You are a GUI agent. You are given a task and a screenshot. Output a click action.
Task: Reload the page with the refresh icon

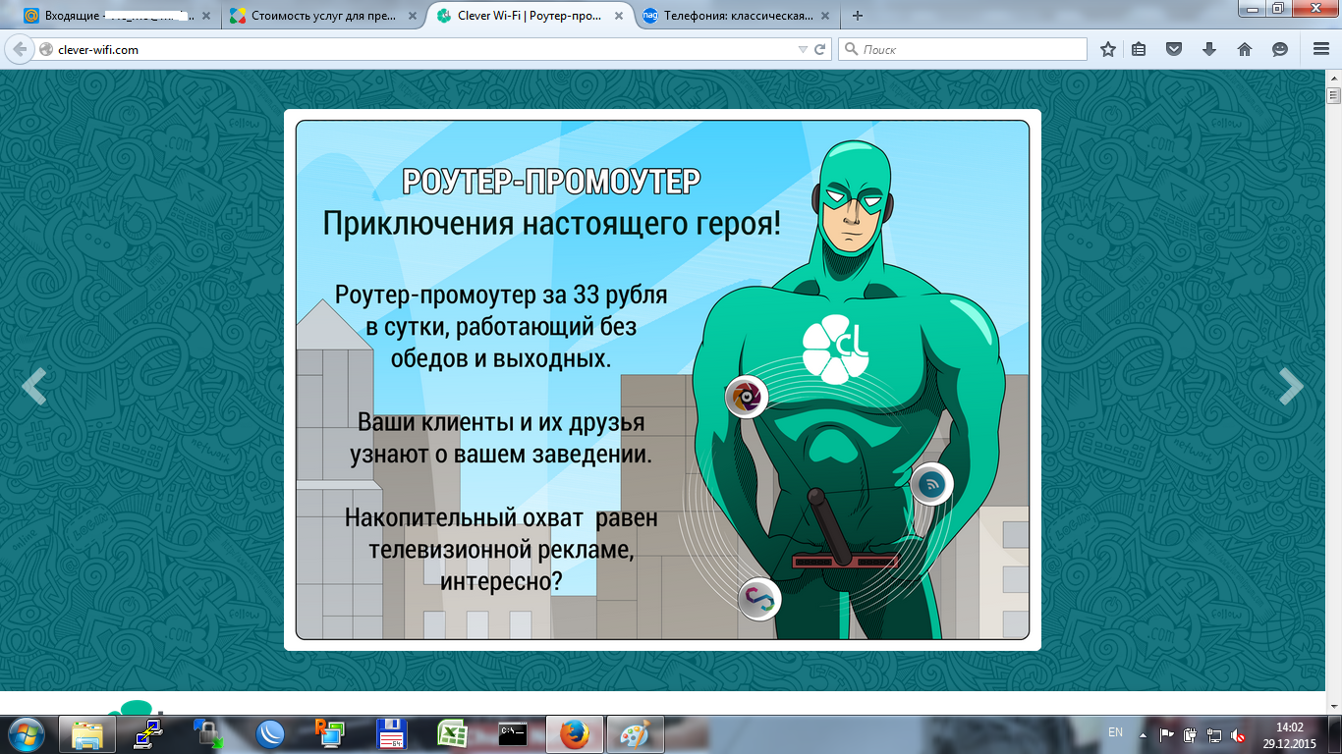(x=820, y=49)
